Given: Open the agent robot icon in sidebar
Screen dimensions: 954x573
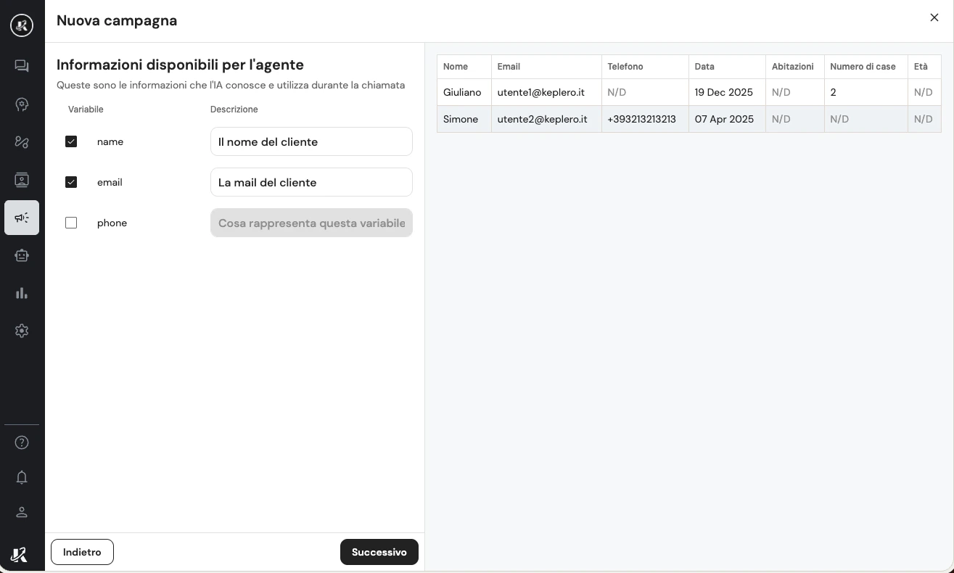Looking at the screenshot, I should click(x=22, y=255).
